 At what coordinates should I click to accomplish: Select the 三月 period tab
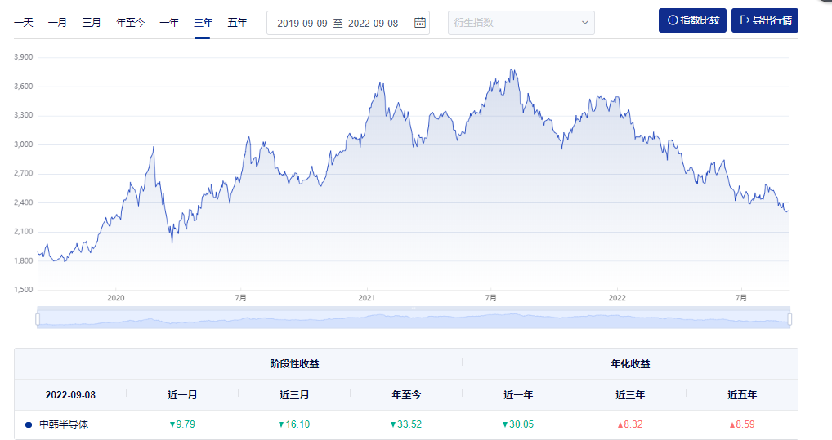[92, 23]
